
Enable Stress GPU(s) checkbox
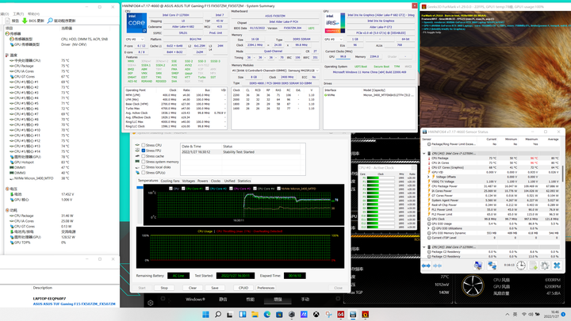pos(144,173)
